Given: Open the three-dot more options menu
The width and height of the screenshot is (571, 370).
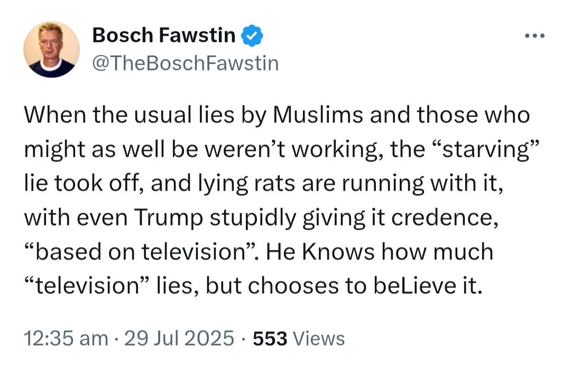Looking at the screenshot, I should tap(535, 35).
